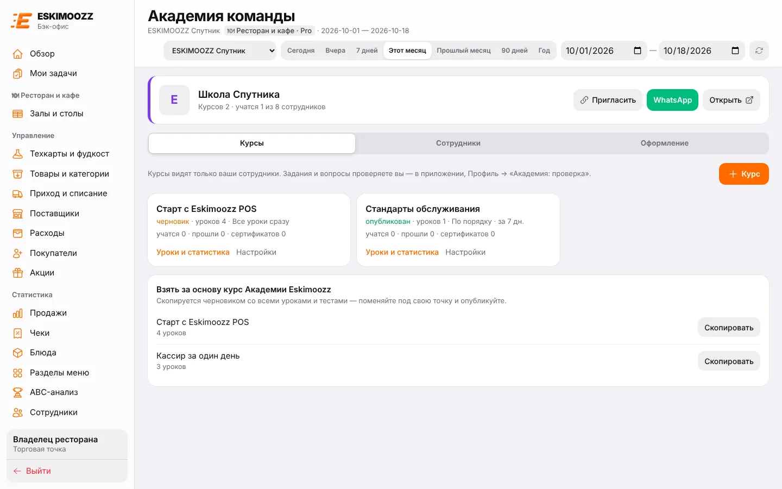Select the 7 дней period filter
The height and width of the screenshot is (489, 782).
click(x=367, y=51)
